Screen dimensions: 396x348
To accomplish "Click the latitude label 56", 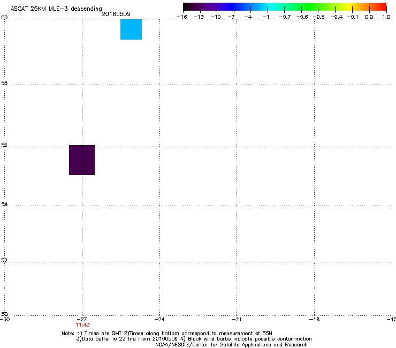I will (4, 145).
